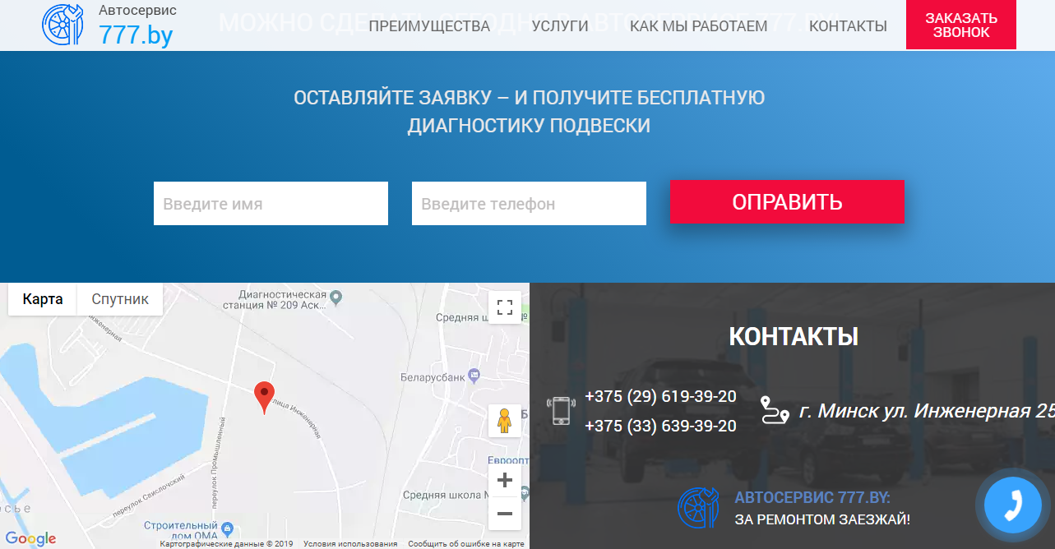This screenshot has height=549, width=1055.
Task: Click the floating blue phone callback button
Action: click(x=1012, y=505)
